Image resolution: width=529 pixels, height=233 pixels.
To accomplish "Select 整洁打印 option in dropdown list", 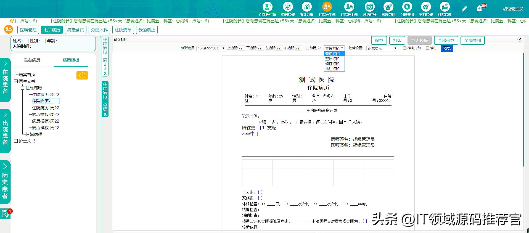I will click(x=334, y=59).
